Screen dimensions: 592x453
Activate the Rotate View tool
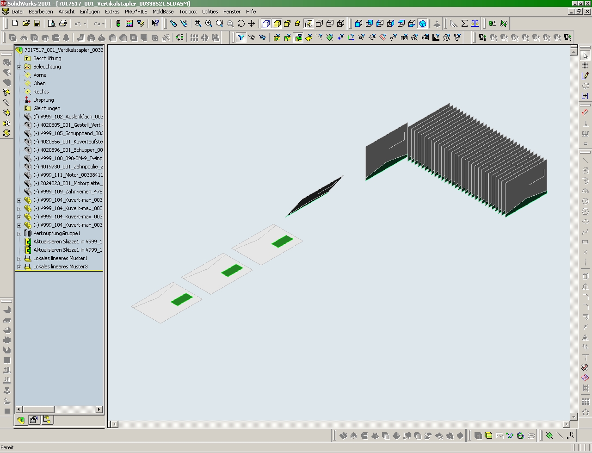click(x=241, y=24)
